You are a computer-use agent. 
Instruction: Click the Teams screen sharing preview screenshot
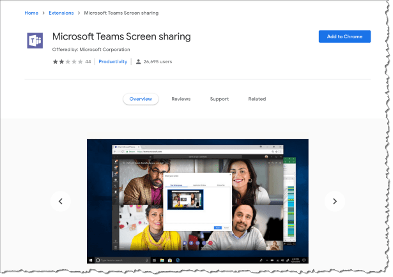click(x=197, y=201)
